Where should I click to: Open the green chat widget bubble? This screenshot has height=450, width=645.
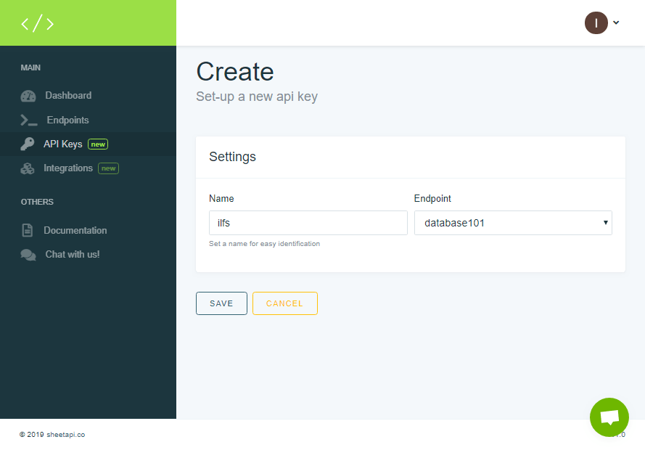[x=609, y=417]
